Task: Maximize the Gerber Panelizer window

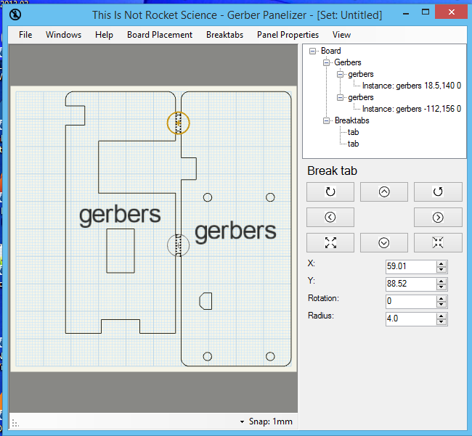Action: tap(426, 12)
